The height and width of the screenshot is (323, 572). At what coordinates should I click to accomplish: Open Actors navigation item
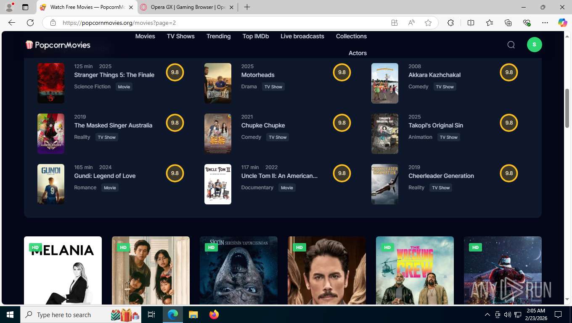pyautogui.click(x=357, y=53)
